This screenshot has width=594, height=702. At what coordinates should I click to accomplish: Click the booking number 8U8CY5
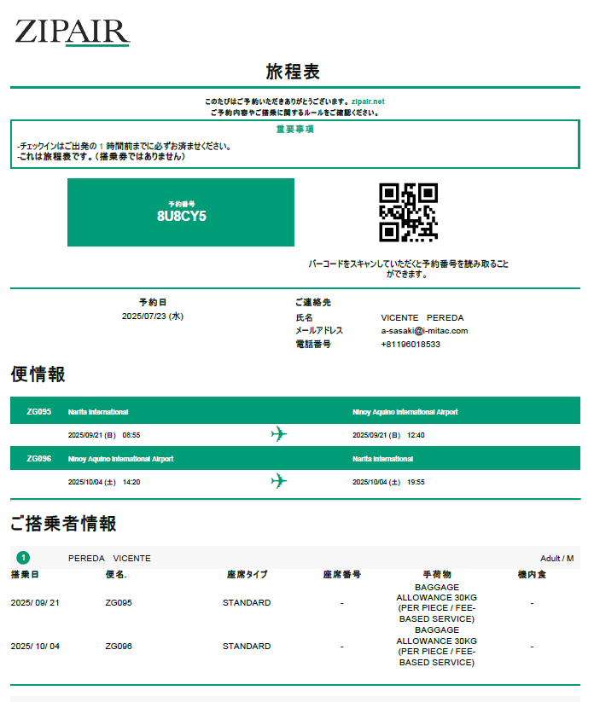[x=181, y=217]
